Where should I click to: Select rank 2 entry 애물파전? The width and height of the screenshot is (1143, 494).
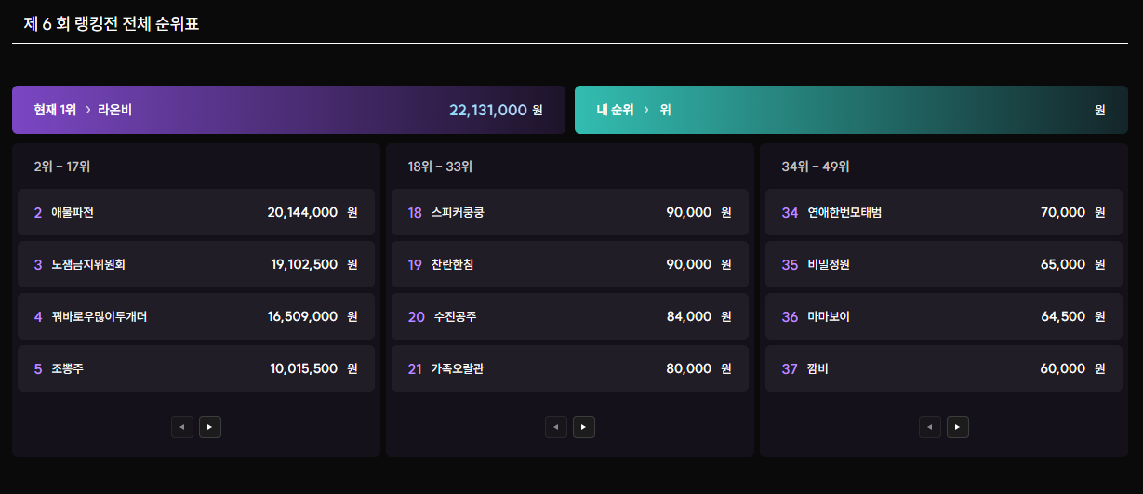pyautogui.click(x=195, y=212)
